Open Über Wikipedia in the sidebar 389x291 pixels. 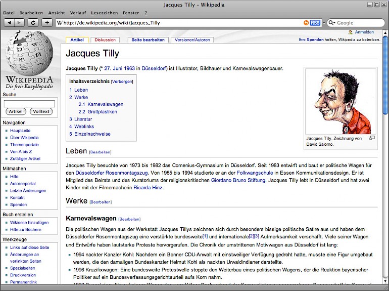point(24,138)
